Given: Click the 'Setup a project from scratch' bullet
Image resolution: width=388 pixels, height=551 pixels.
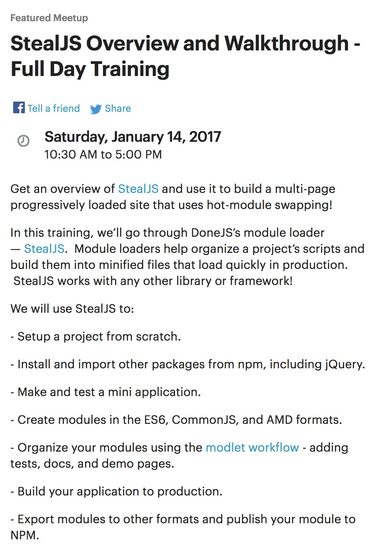Looking at the screenshot, I should (96, 337).
